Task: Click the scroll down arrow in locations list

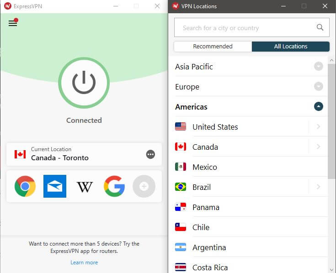Action: click(331, 269)
